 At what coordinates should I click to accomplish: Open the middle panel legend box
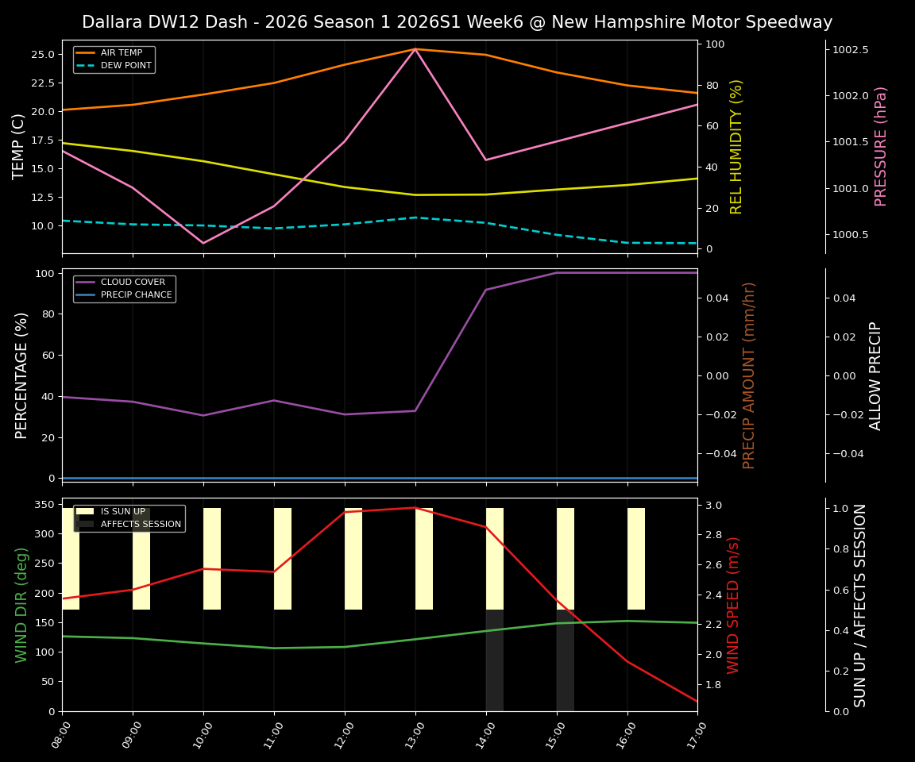click(124, 287)
